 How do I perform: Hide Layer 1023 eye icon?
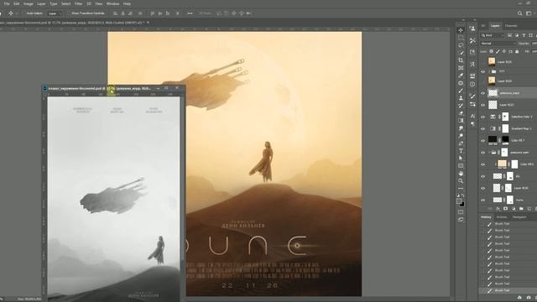[483, 105]
